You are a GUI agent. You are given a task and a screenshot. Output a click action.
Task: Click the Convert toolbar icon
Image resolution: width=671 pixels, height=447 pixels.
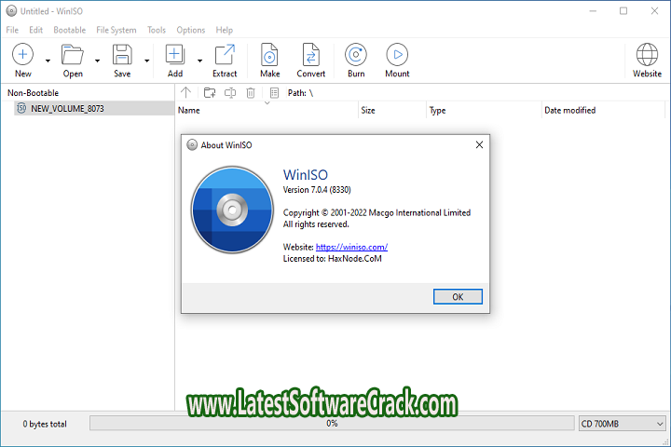311,55
